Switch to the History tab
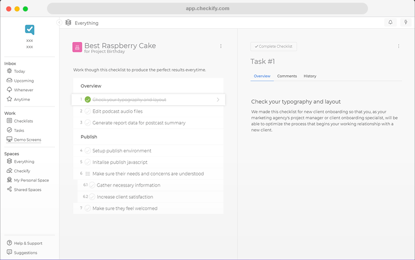415x260 pixels. pos(310,76)
